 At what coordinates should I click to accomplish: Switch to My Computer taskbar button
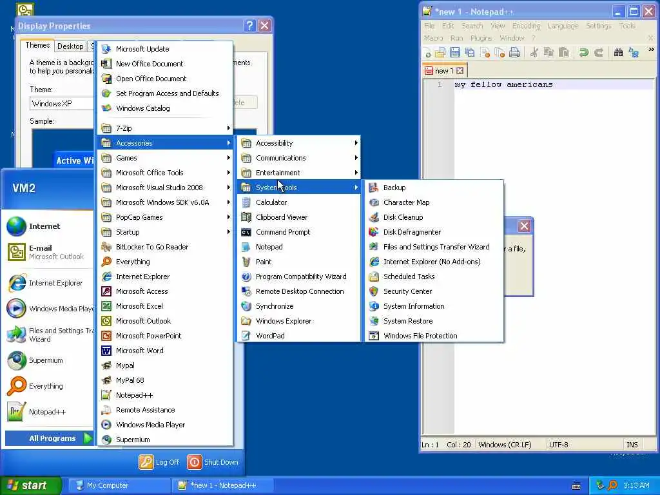119,486
